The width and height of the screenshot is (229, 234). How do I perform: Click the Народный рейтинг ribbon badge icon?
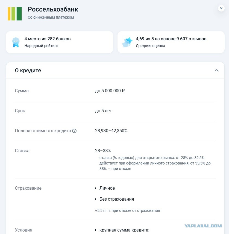[x=16, y=42]
